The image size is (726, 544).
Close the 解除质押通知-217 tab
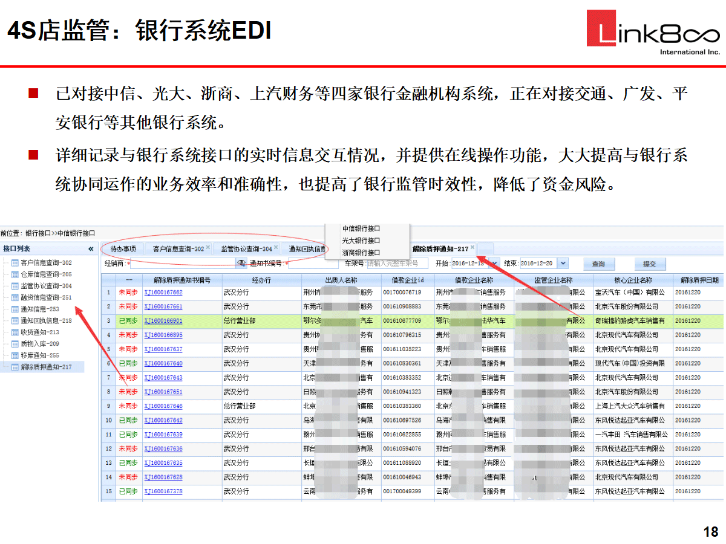(x=473, y=247)
